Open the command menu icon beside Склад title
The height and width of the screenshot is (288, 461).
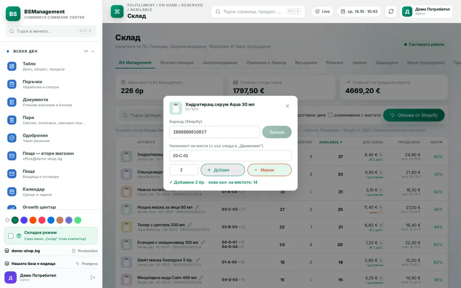pyautogui.click(x=117, y=12)
